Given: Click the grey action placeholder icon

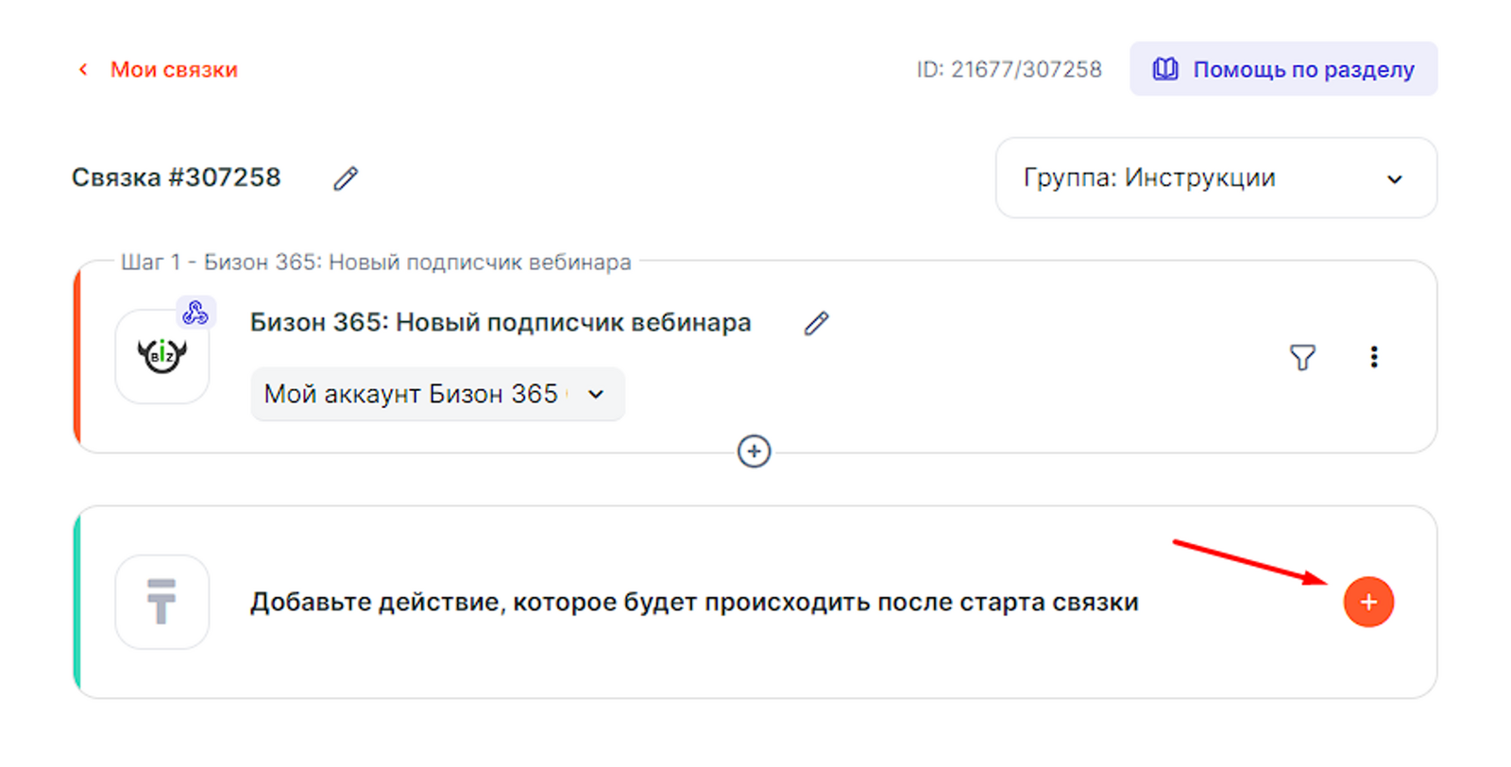Looking at the screenshot, I should coord(162,602).
